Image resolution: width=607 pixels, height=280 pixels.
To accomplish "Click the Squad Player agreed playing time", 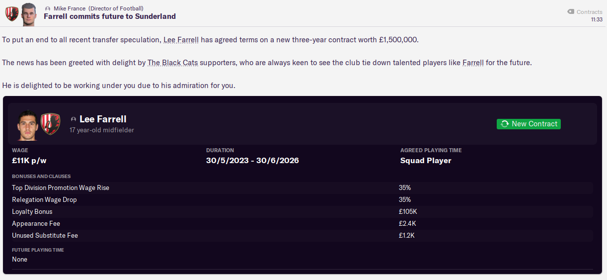I will click(x=426, y=161).
